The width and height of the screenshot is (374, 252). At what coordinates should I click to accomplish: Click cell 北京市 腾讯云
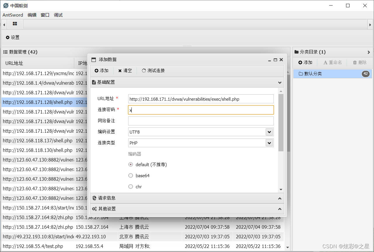tap(134, 237)
